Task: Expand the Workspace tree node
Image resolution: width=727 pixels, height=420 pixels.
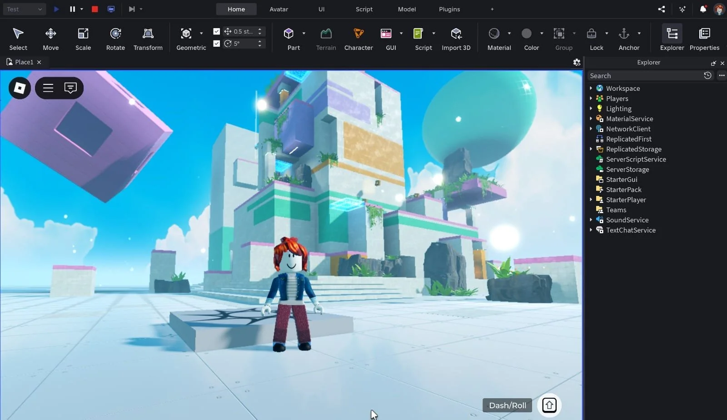Action: pyautogui.click(x=591, y=88)
